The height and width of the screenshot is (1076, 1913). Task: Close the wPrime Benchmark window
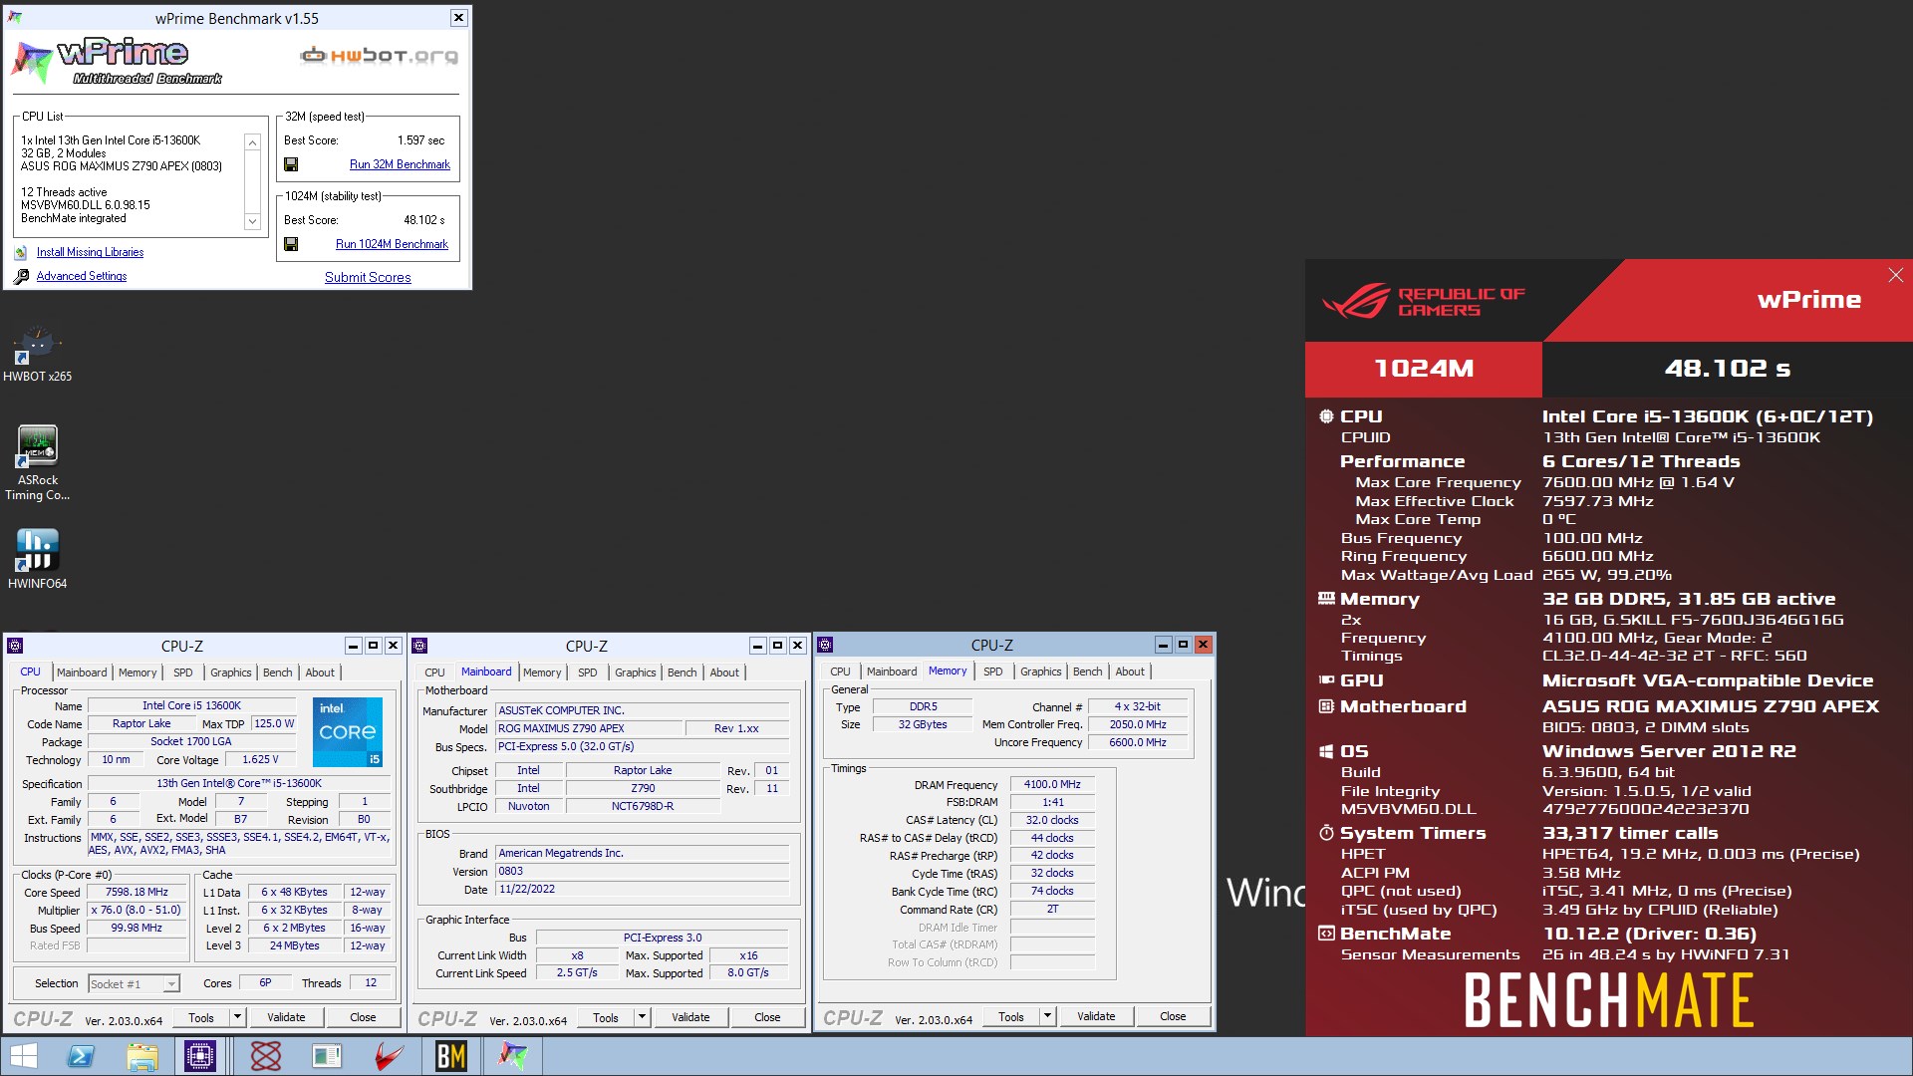[x=458, y=18]
